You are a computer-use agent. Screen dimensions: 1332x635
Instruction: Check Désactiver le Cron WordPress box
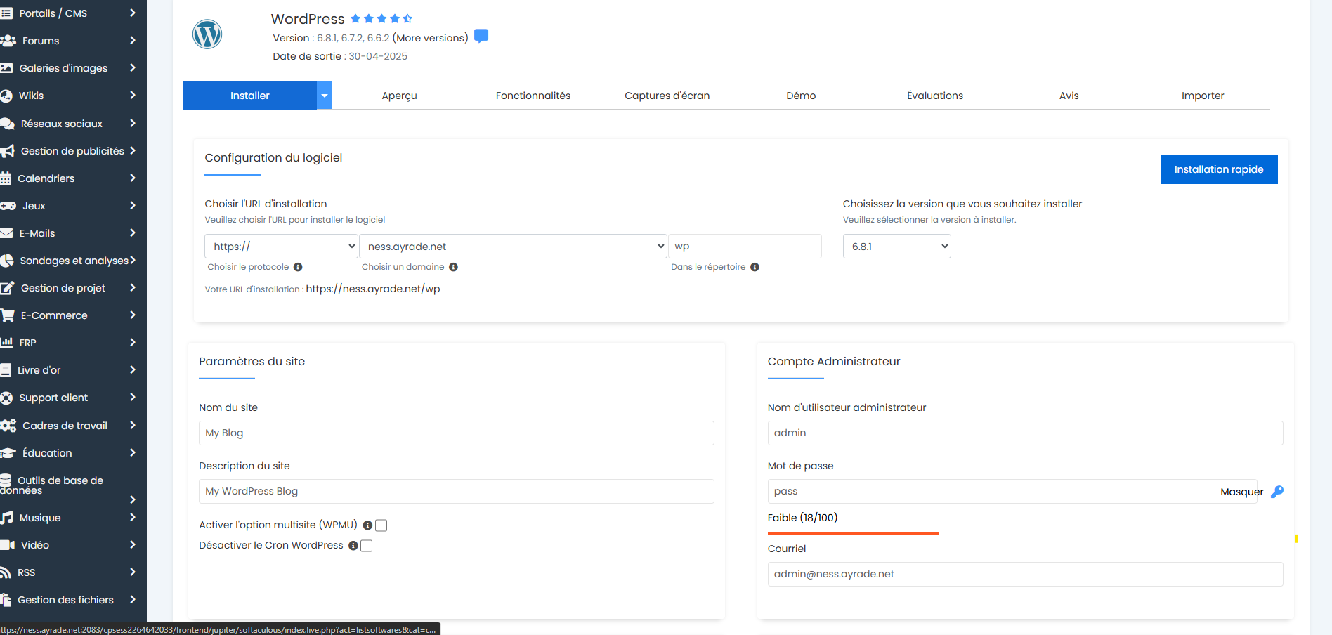coord(367,546)
